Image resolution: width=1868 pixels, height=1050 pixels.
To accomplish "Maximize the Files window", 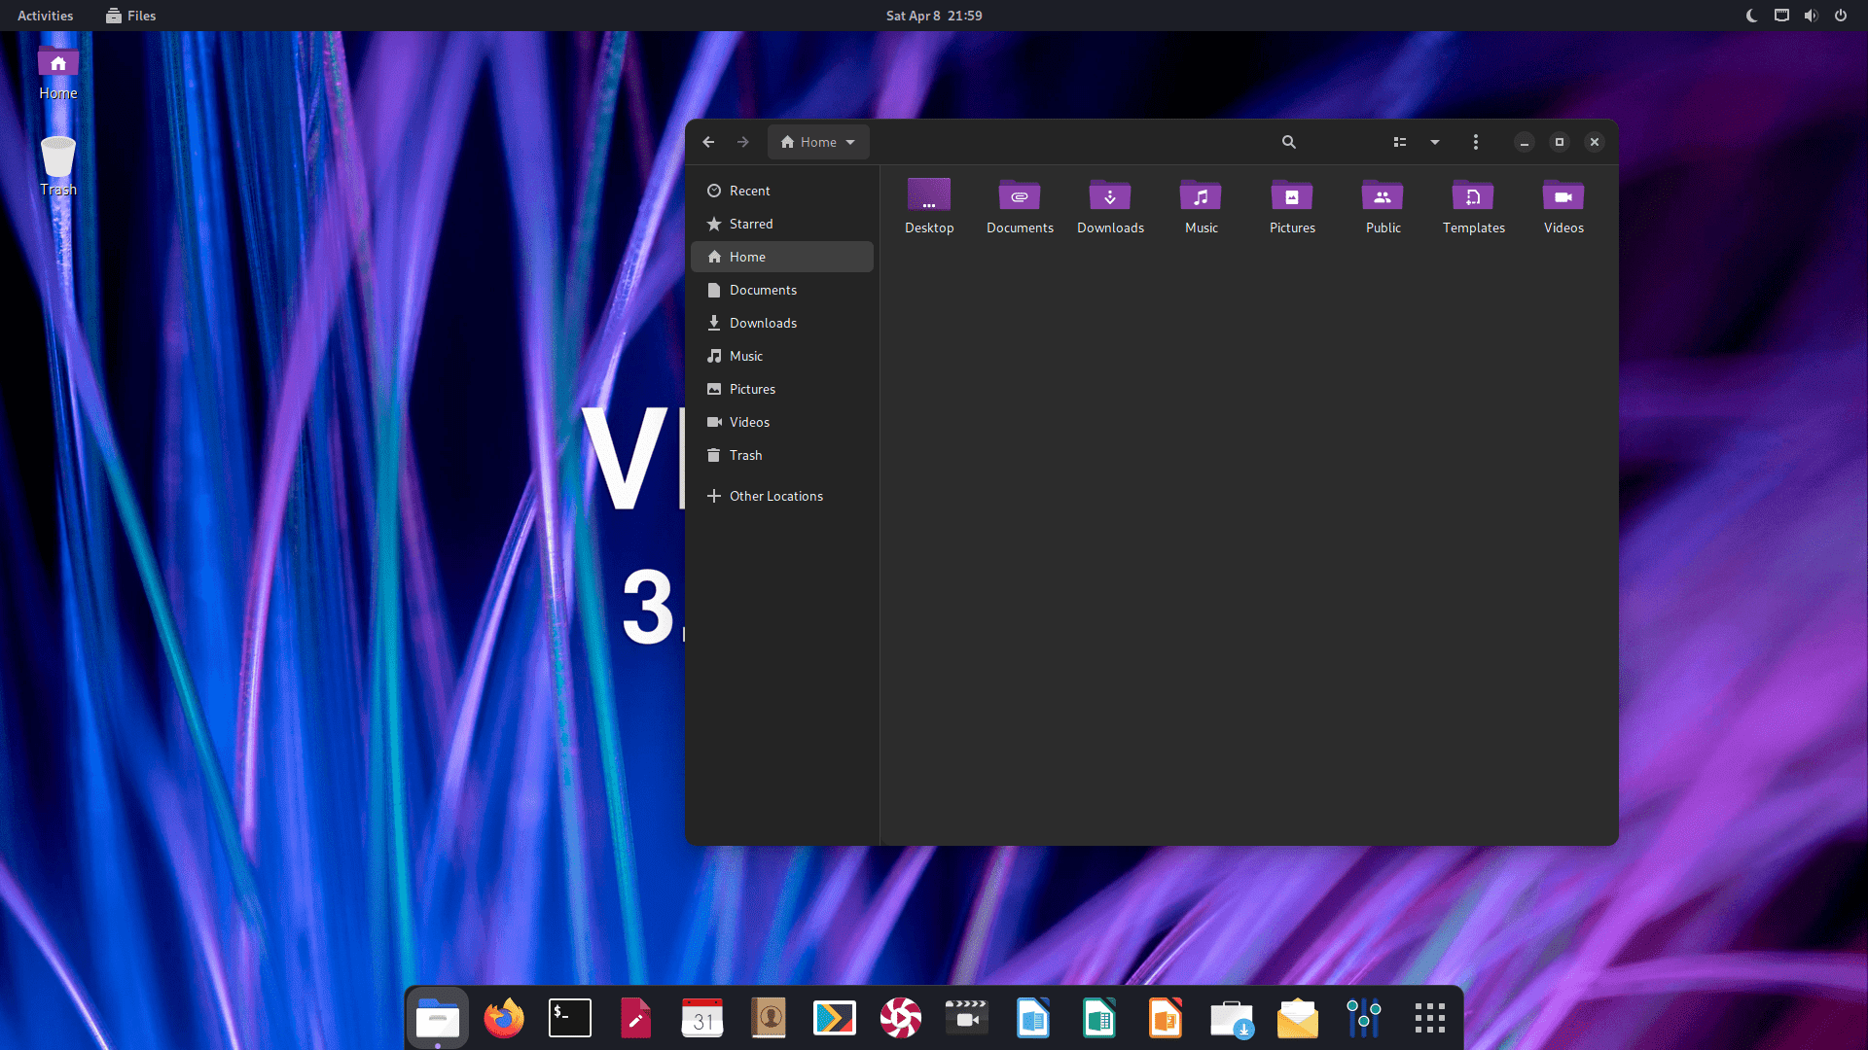I will (1560, 142).
